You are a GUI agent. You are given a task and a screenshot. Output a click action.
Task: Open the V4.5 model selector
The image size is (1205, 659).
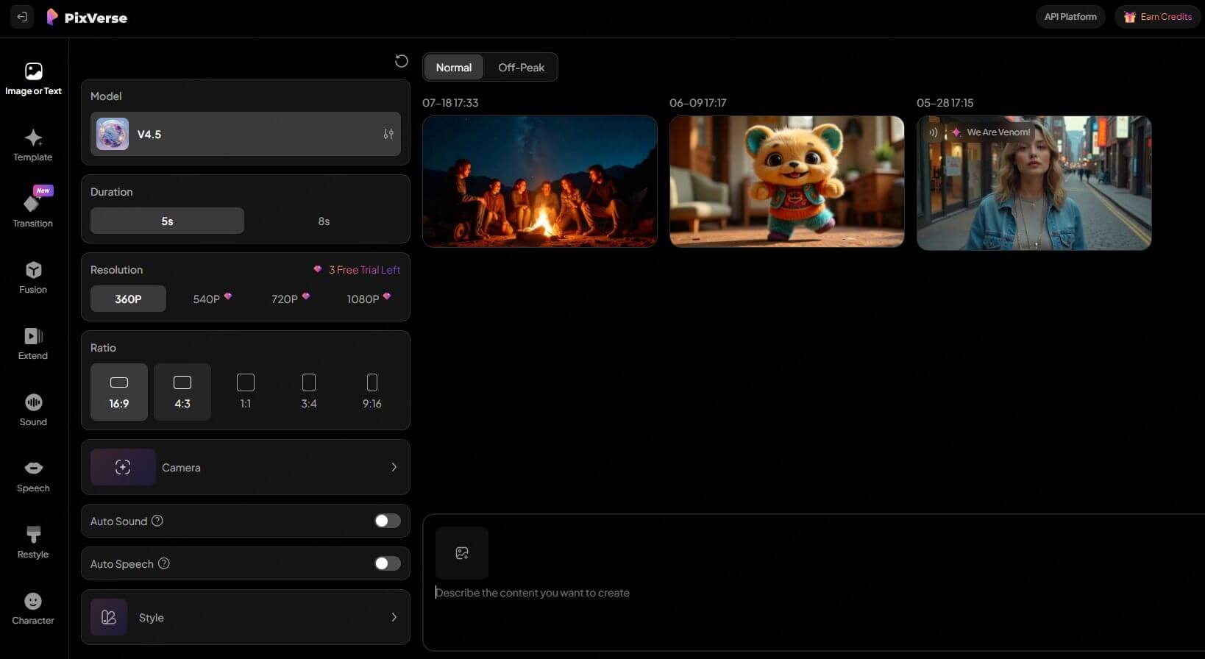pos(245,134)
